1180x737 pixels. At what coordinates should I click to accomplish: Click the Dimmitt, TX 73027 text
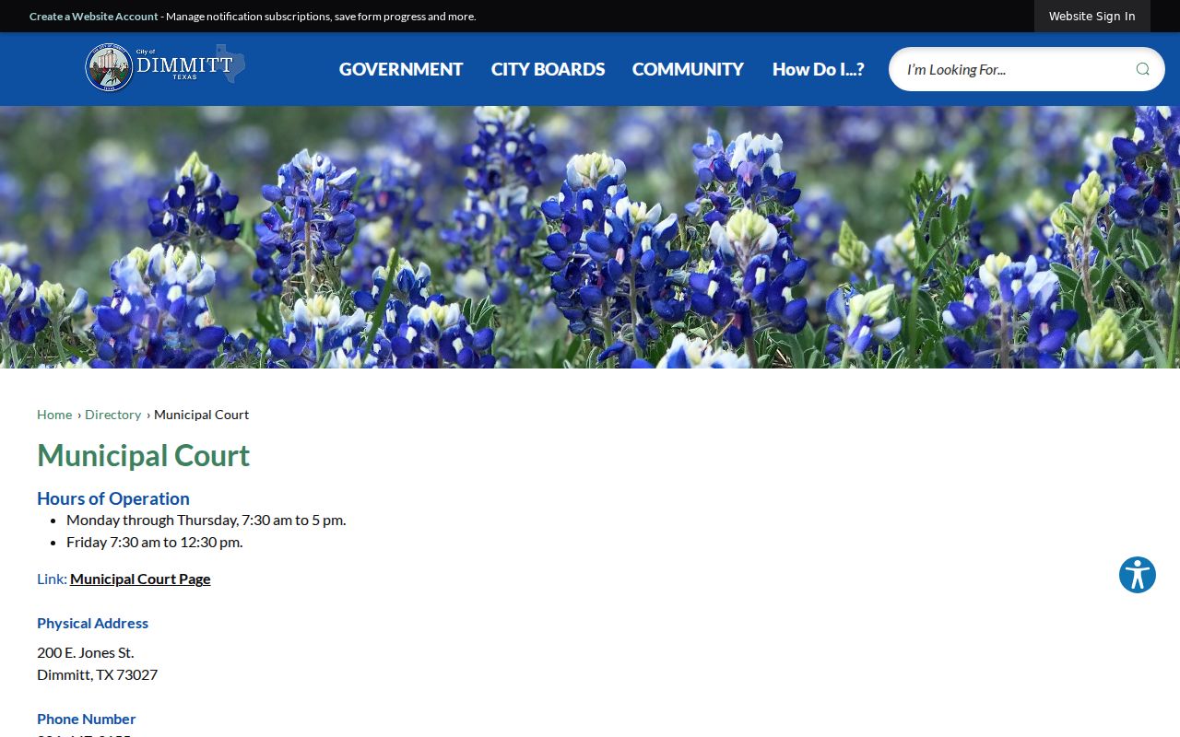coord(97,674)
